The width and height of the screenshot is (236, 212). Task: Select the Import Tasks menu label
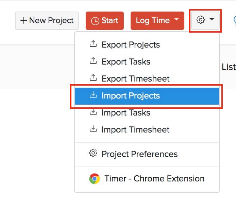coord(126,112)
